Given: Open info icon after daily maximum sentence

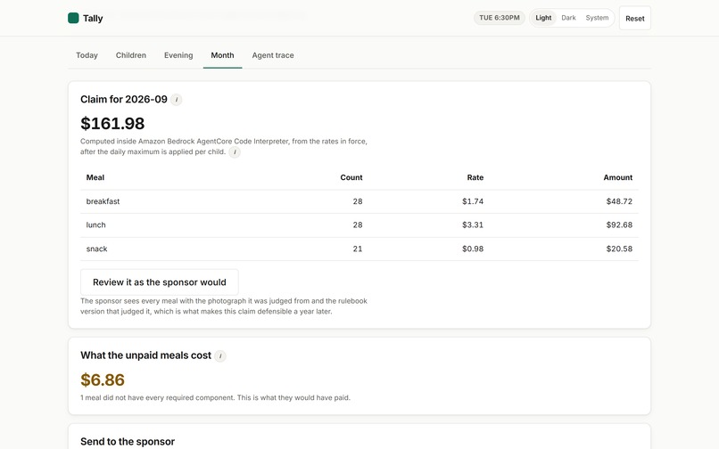Looking at the screenshot, I should [x=235, y=152].
